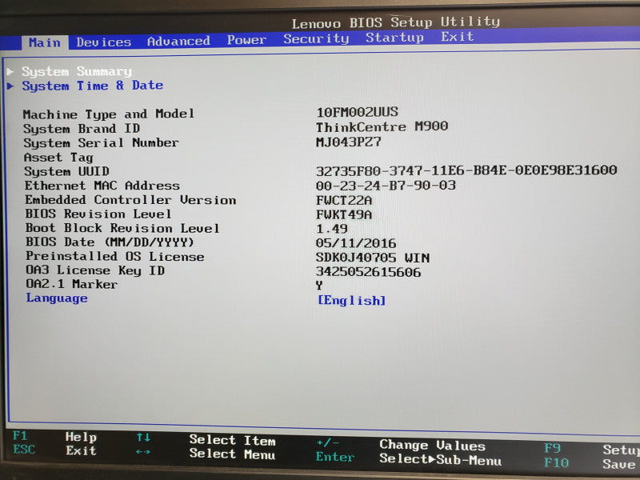Click the up/down arrows hint icon
This screenshot has height=480, width=640.
point(143,438)
